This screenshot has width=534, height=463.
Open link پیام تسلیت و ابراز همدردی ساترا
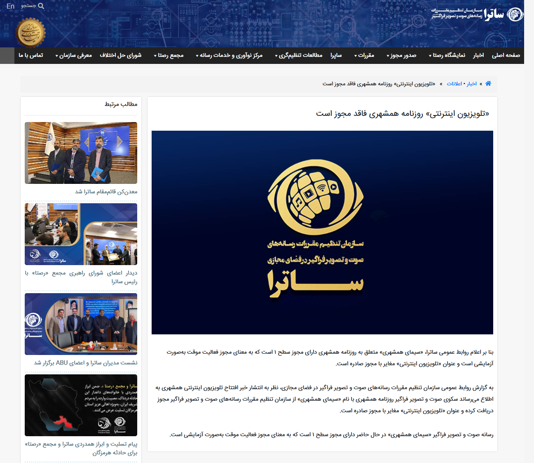[x=81, y=448]
